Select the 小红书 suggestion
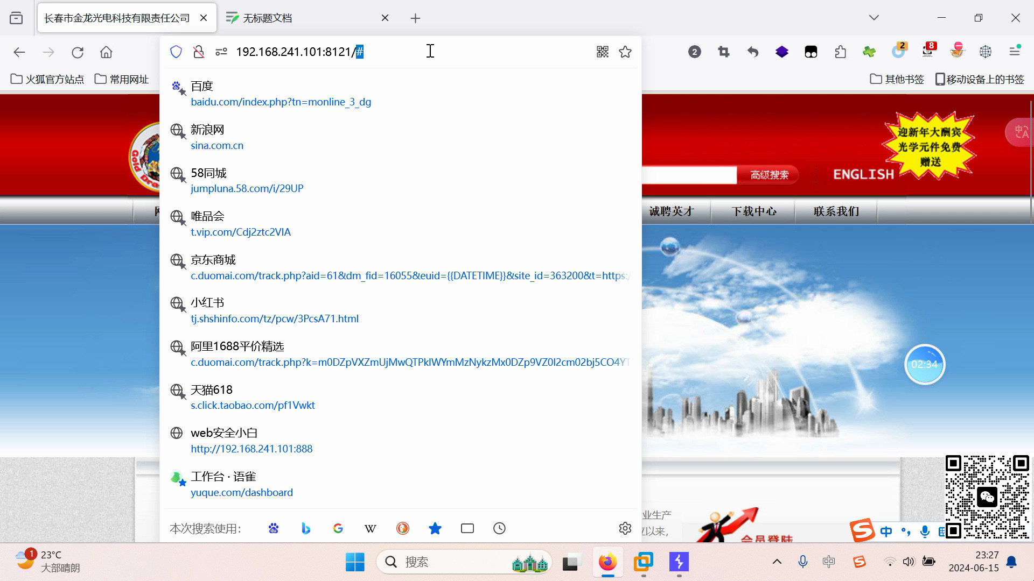Screen dimensions: 1034x581 click(401, 310)
